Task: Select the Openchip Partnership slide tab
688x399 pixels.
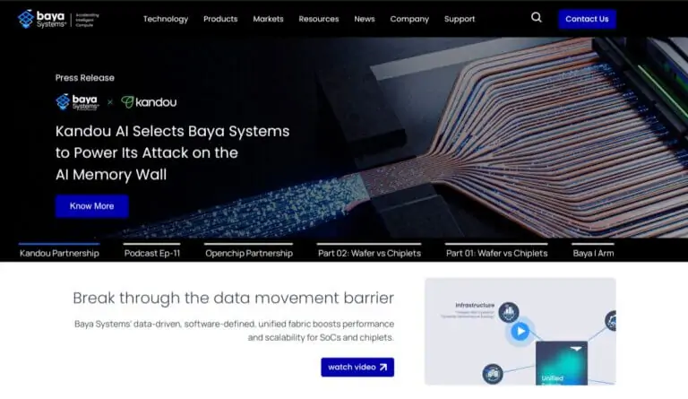Action: click(249, 253)
